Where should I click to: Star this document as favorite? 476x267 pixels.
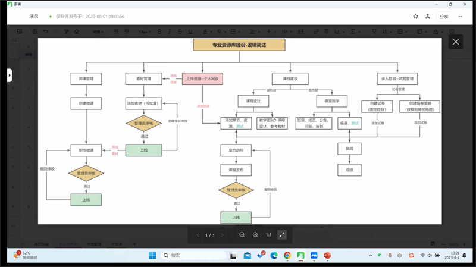tap(416, 17)
